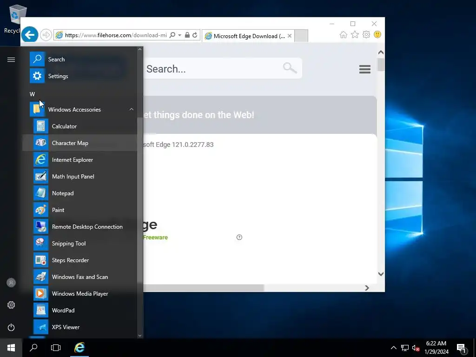The width and height of the screenshot is (476, 357).
Task: Open the Action Center notifications
Action: [x=462, y=348]
